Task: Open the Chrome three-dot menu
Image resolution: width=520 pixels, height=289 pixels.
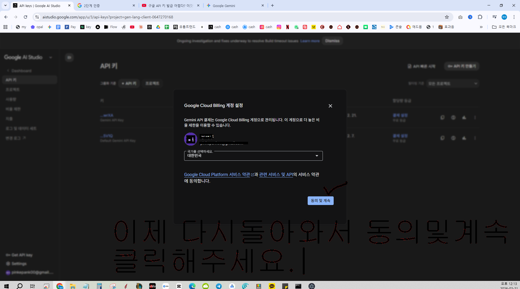Action: click(514, 17)
